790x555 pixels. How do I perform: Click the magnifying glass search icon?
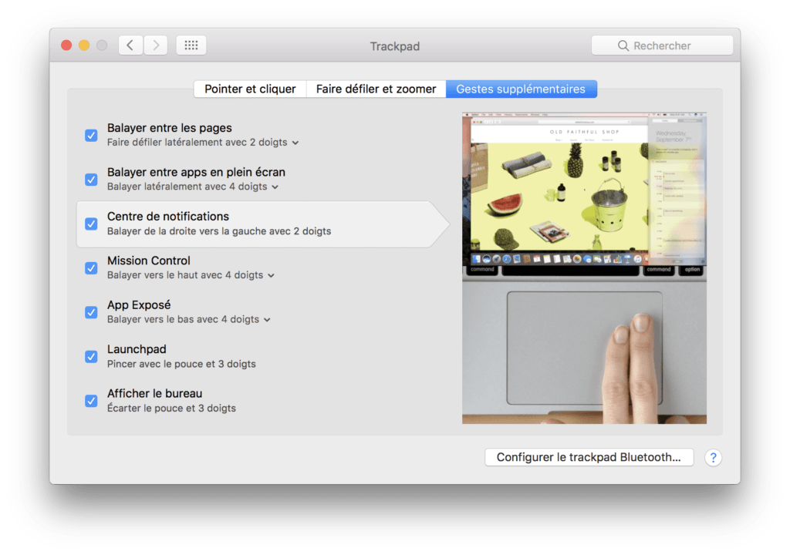623,46
